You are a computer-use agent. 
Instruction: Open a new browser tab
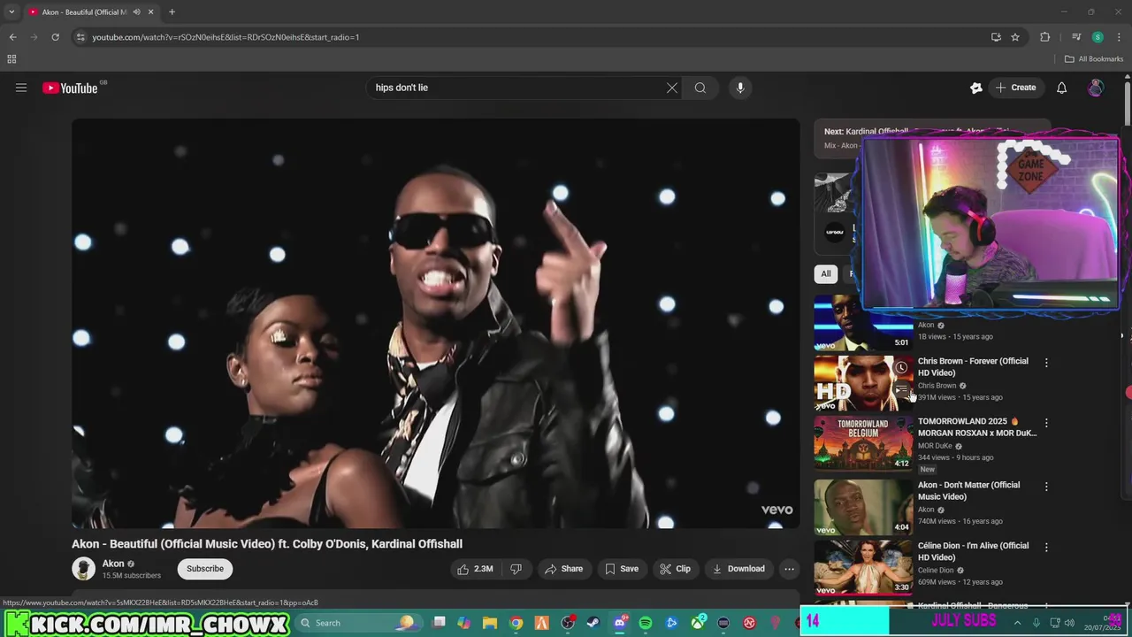click(x=172, y=12)
